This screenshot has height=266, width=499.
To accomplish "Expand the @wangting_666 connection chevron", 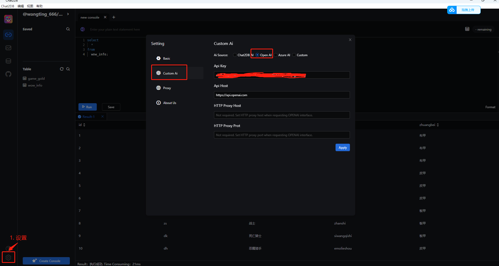I will (x=68, y=14).
